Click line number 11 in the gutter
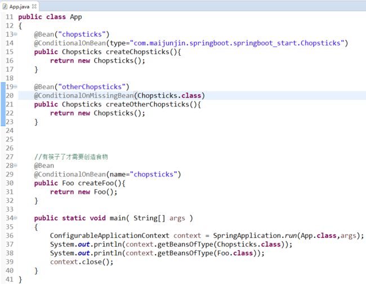The width and height of the screenshot is (366, 284). tap(10, 17)
